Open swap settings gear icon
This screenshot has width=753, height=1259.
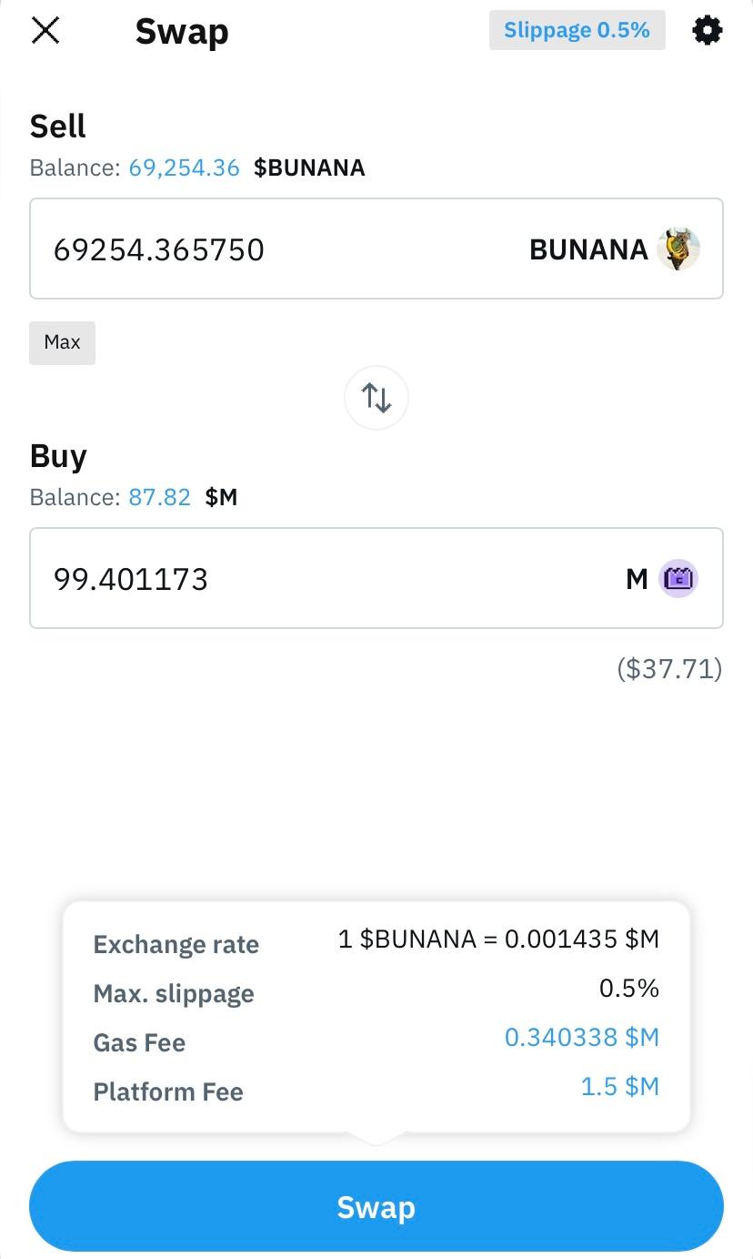tap(708, 31)
